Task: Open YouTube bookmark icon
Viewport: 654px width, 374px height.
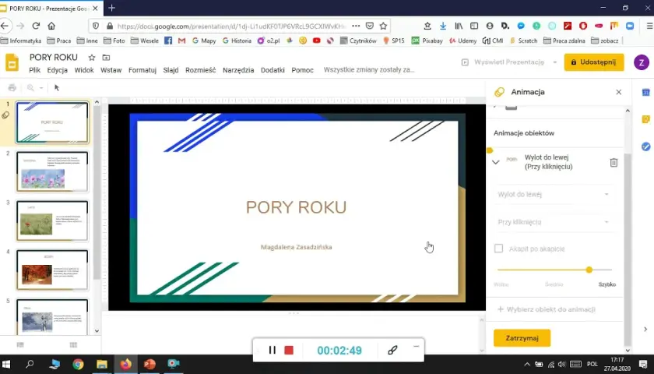Action: click(317, 41)
